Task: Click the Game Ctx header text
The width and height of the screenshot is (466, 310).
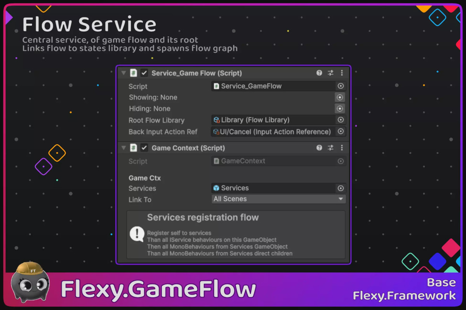Action: (144, 178)
